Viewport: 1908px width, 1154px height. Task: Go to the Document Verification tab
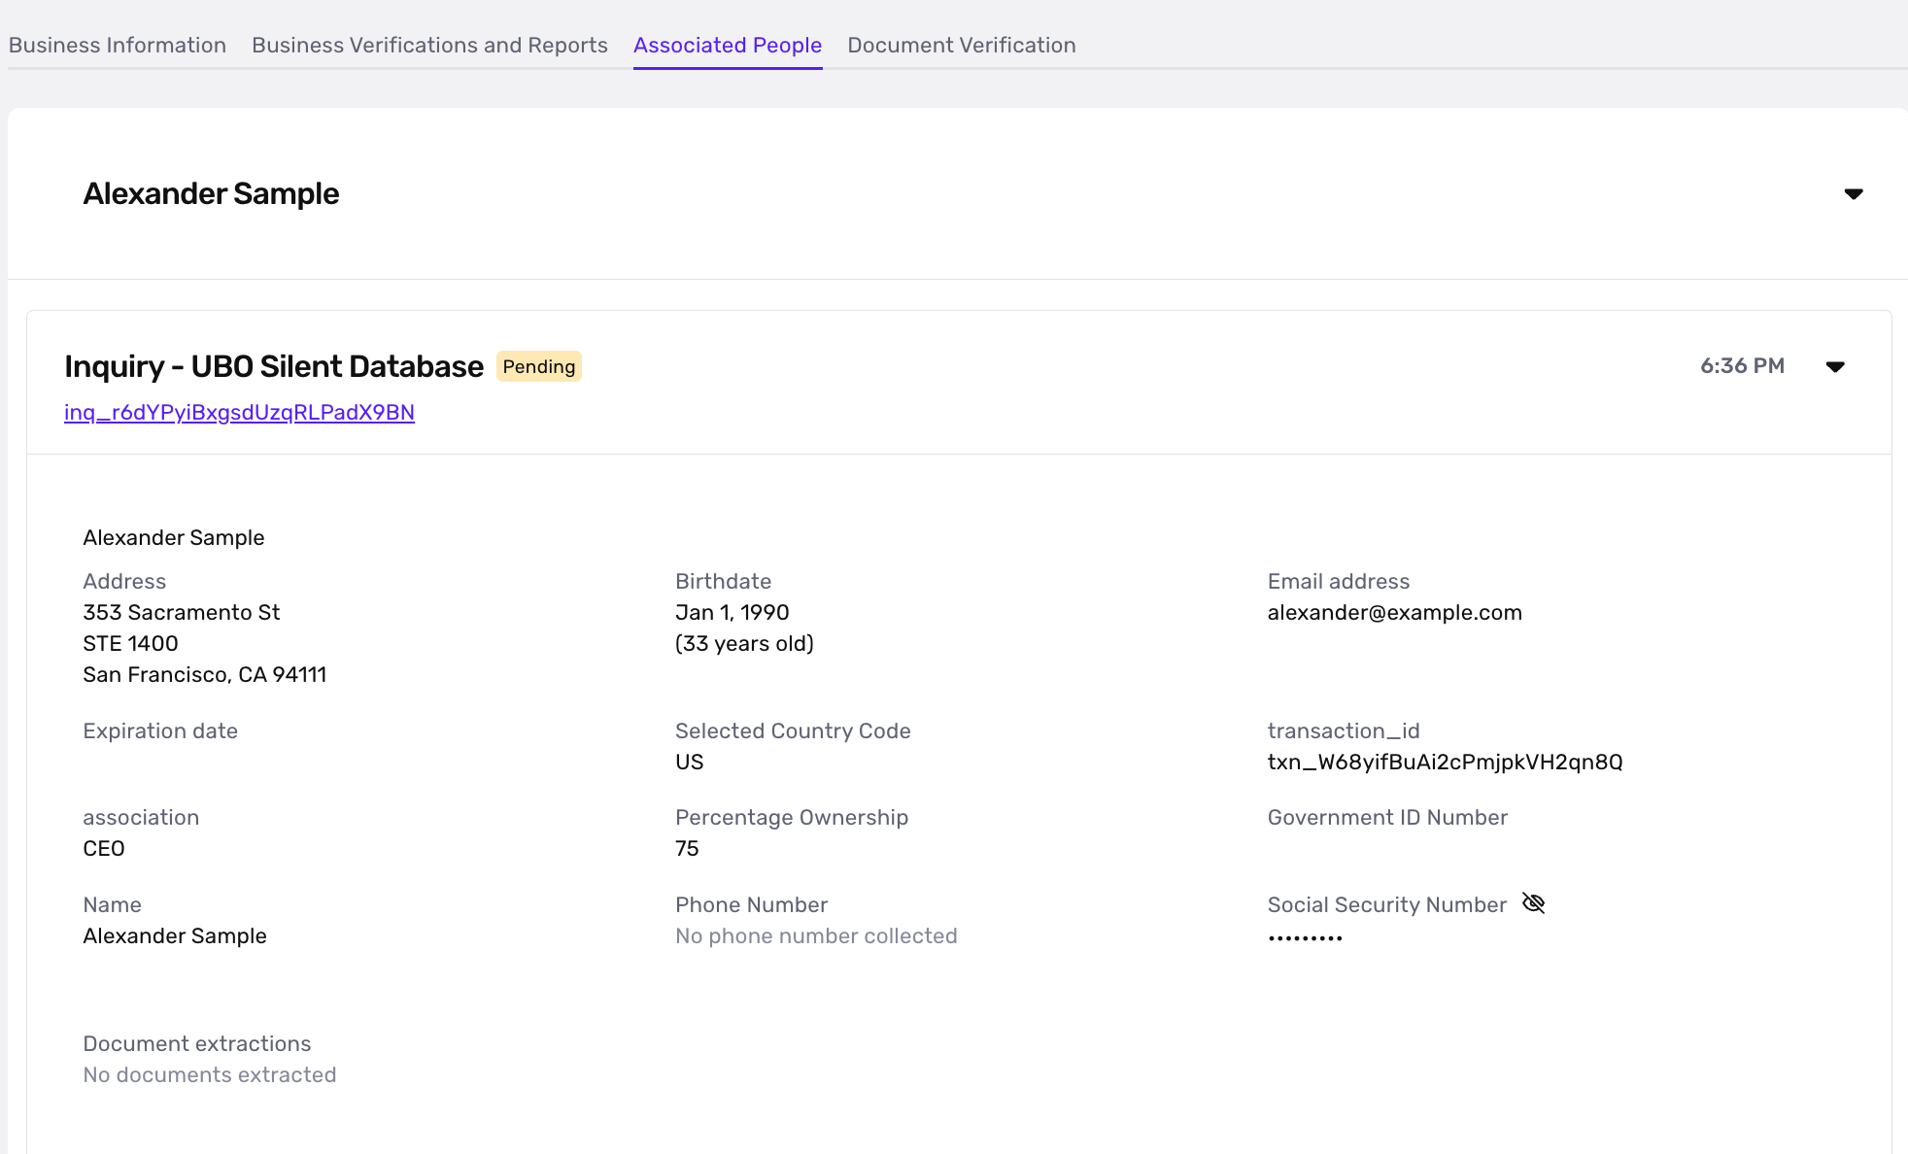click(x=961, y=46)
